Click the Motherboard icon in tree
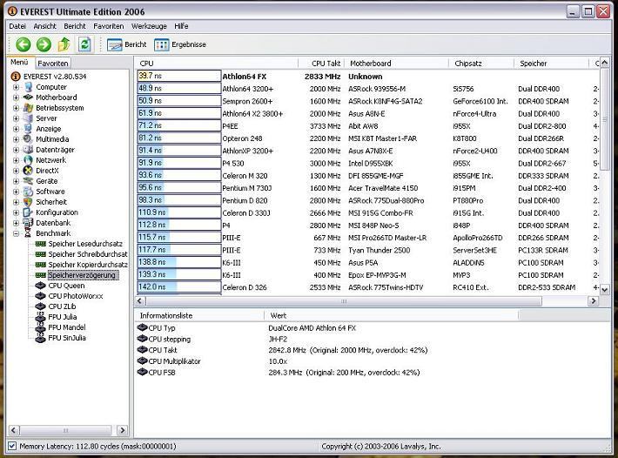This screenshot has height=458, width=618. click(x=29, y=98)
